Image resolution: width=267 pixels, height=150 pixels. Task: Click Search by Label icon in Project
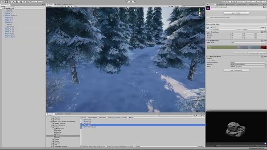(196, 116)
